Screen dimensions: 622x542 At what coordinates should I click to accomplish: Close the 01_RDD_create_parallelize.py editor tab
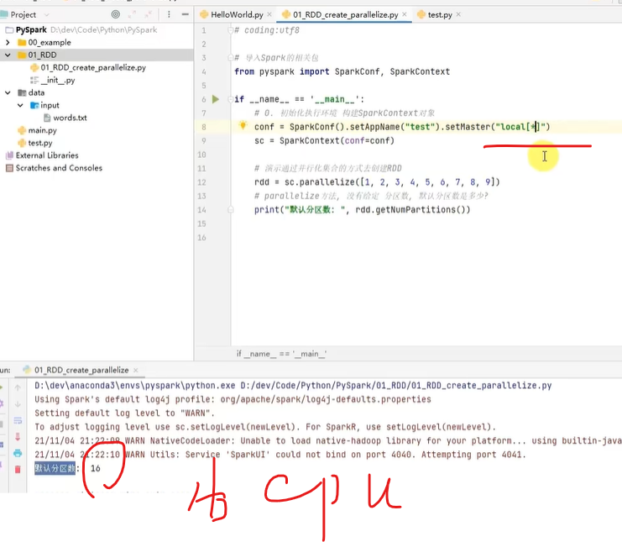[x=405, y=14]
